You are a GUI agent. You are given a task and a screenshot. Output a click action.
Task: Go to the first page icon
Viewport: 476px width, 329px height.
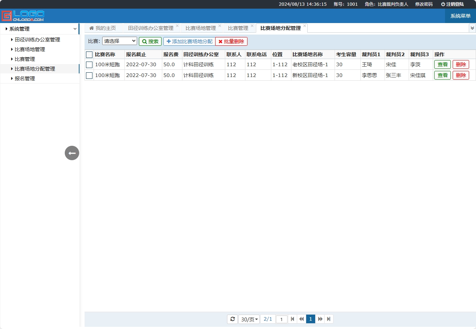tap(293, 319)
